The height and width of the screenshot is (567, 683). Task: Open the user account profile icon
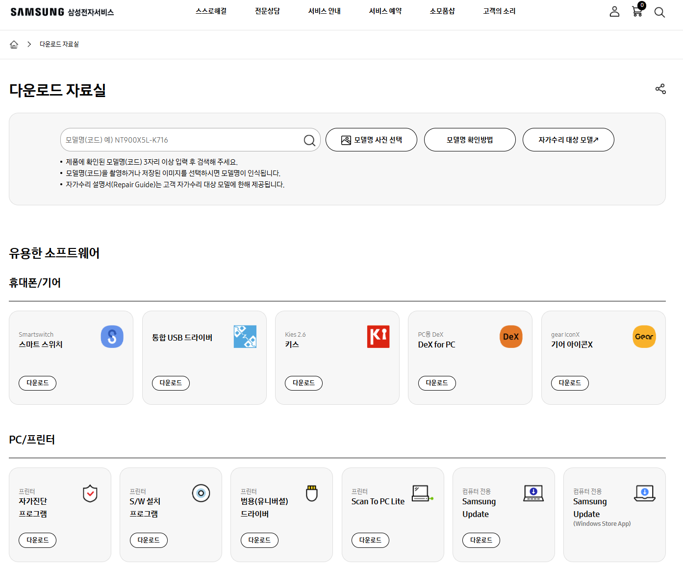point(614,12)
